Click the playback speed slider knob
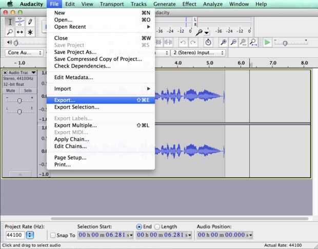Viewport: 318px width, 249px height. pos(285,43)
